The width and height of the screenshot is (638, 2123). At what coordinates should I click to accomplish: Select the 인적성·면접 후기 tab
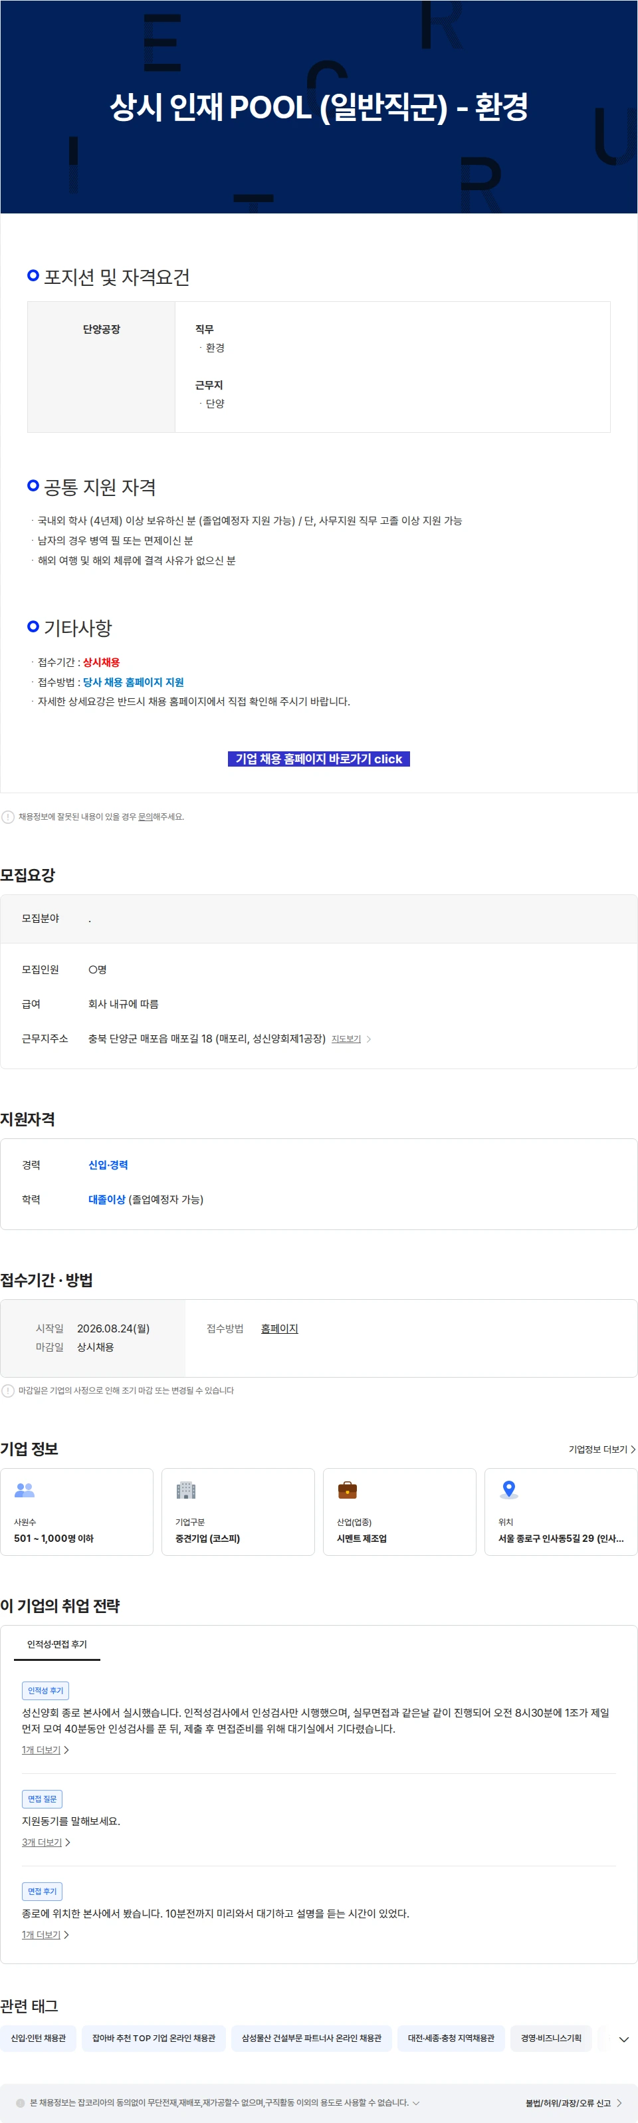[x=57, y=1644]
